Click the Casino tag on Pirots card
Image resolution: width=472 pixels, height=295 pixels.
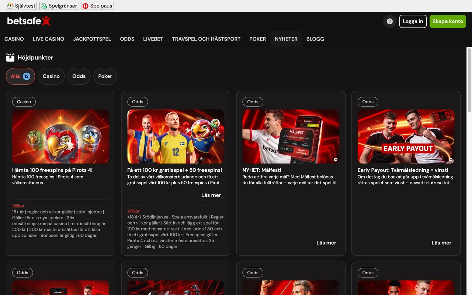[x=24, y=102]
